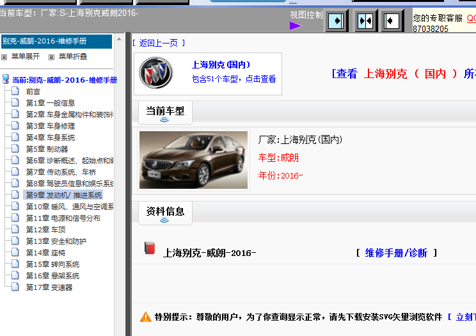Image resolution: width=476 pixels, height=336 pixels.
Task: Open 第5章 制动器 chapter
Action: (47, 149)
